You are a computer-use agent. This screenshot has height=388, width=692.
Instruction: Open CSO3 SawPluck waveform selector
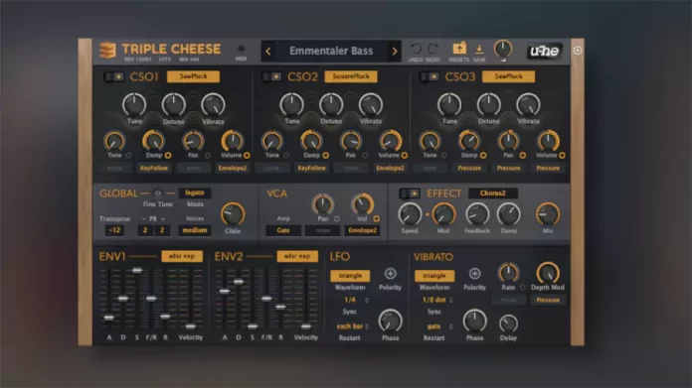(508, 76)
